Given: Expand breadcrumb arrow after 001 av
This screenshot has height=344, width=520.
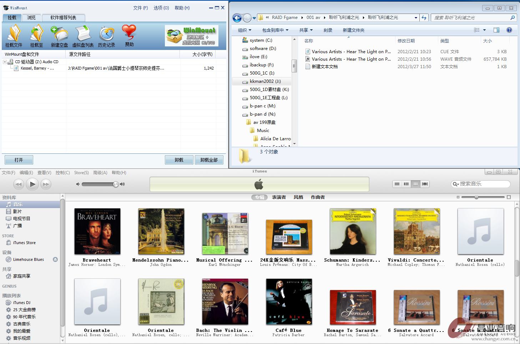Looking at the screenshot, I should (x=324, y=17).
